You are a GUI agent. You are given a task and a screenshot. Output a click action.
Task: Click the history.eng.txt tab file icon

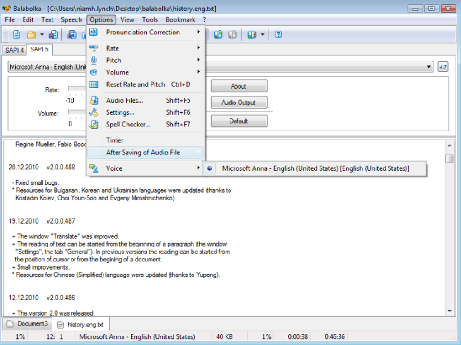[x=60, y=325]
